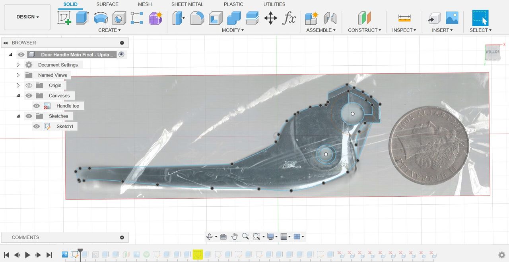Open timeline settings gear
The image size is (509, 262).
tap(502, 255)
